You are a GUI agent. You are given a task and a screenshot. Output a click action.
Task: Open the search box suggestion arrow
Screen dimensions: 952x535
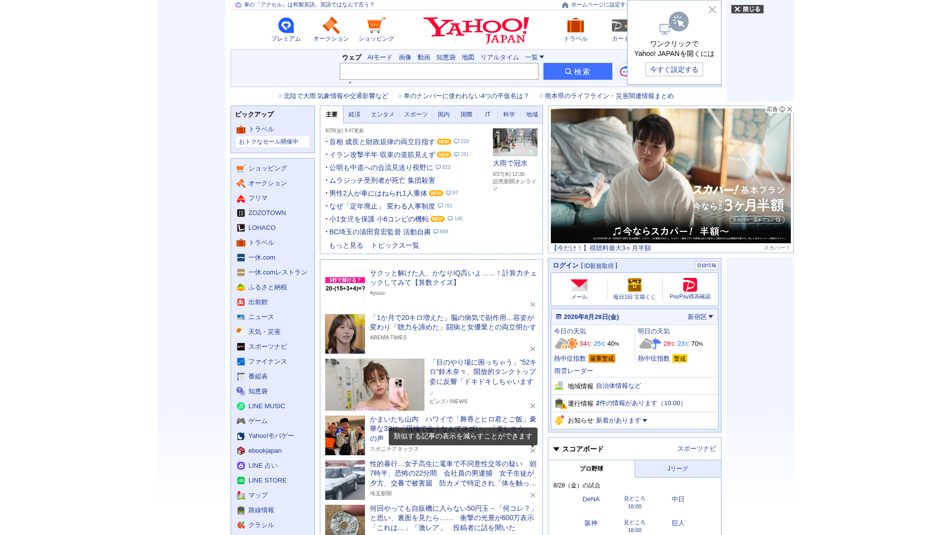tap(350, 83)
